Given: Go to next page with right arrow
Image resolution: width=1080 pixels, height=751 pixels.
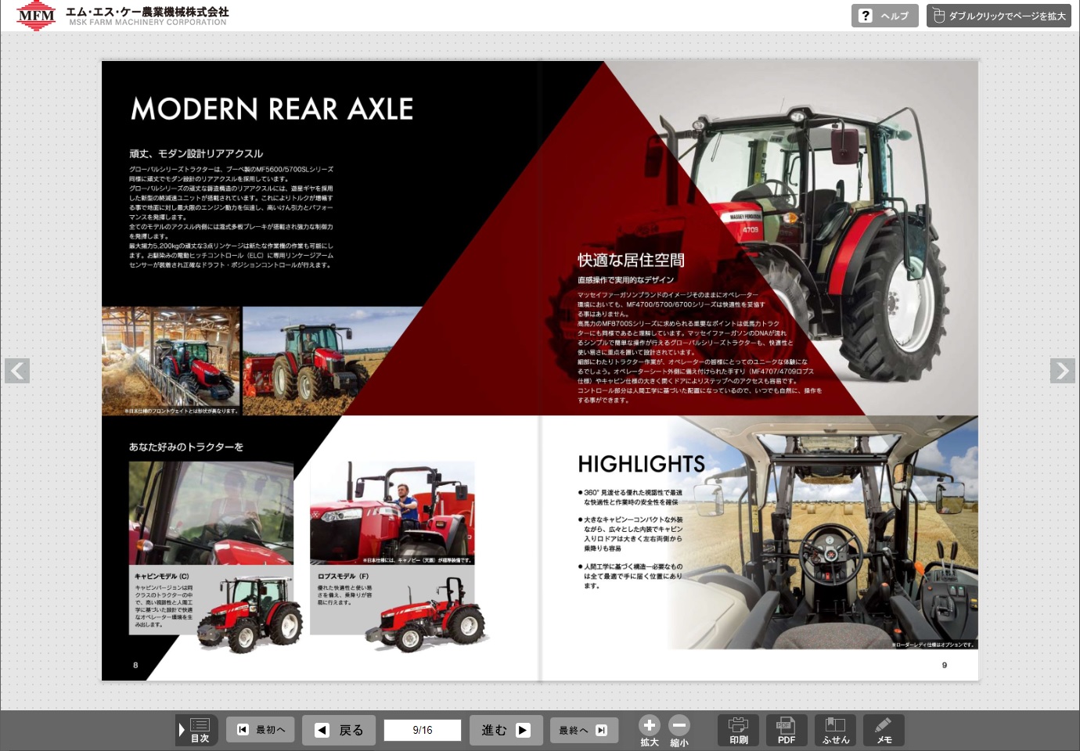Looking at the screenshot, I should coord(1063,371).
